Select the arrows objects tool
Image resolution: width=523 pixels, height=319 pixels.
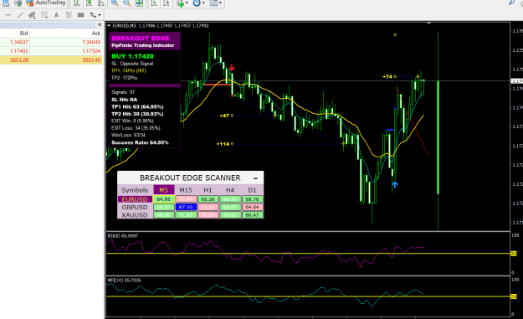click(93, 15)
